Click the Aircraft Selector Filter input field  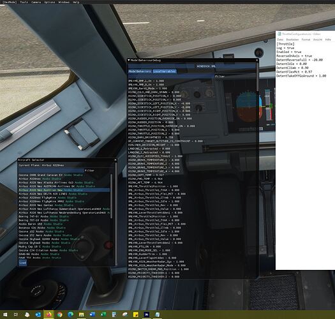51,170
